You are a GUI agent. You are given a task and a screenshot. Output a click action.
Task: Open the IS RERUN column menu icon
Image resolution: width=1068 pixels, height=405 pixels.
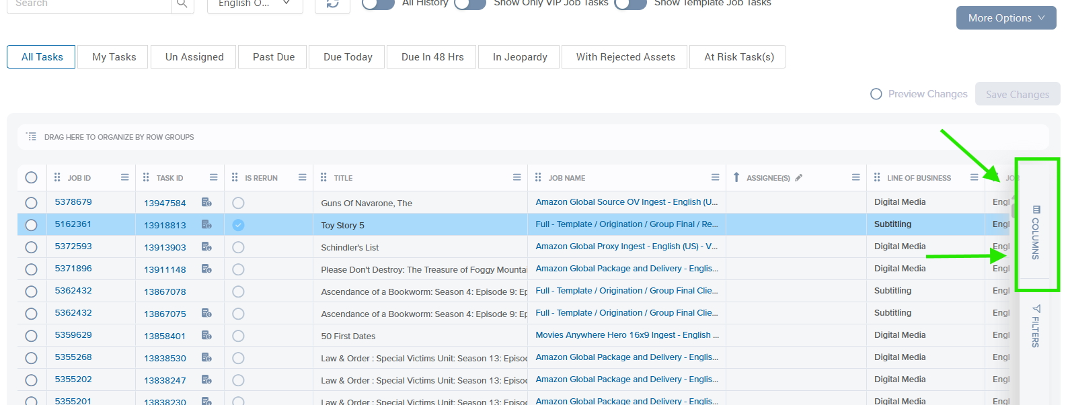pyautogui.click(x=302, y=177)
